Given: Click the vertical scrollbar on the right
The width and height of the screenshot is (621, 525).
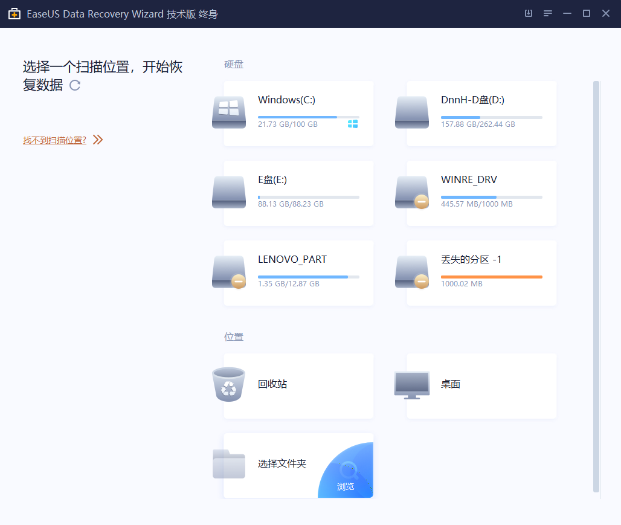Looking at the screenshot, I should (x=596, y=286).
